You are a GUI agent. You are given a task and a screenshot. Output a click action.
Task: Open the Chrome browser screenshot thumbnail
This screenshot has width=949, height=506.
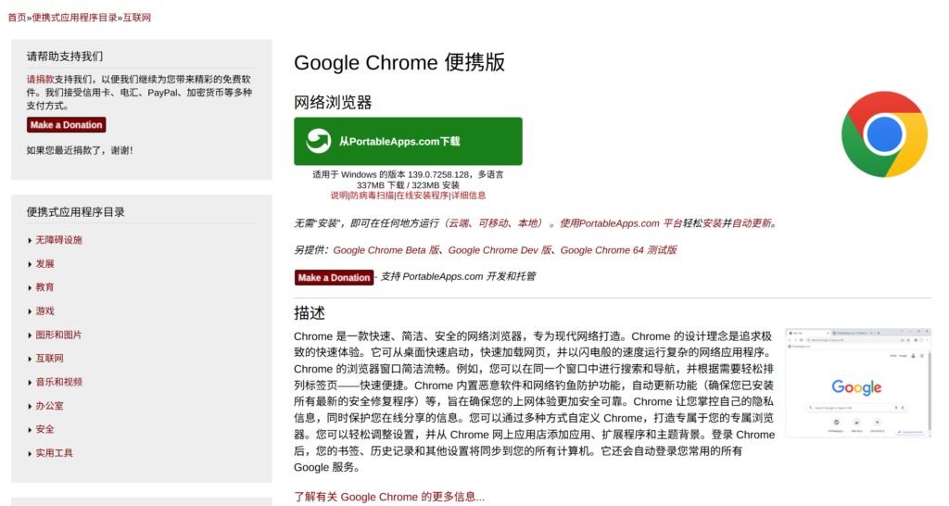857,383
